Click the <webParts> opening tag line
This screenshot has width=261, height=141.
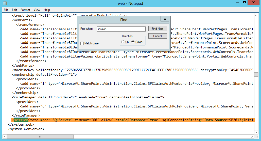pyautogui.click(x=22, y=20)
